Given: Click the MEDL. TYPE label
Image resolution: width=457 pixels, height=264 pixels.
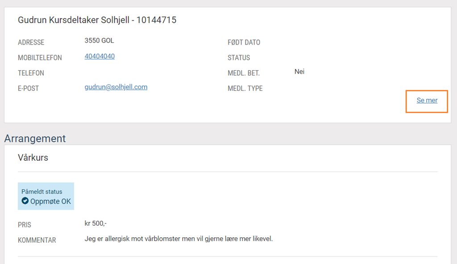Looking at the screenshot, I should pyautogui.click(x=245, y=89).
